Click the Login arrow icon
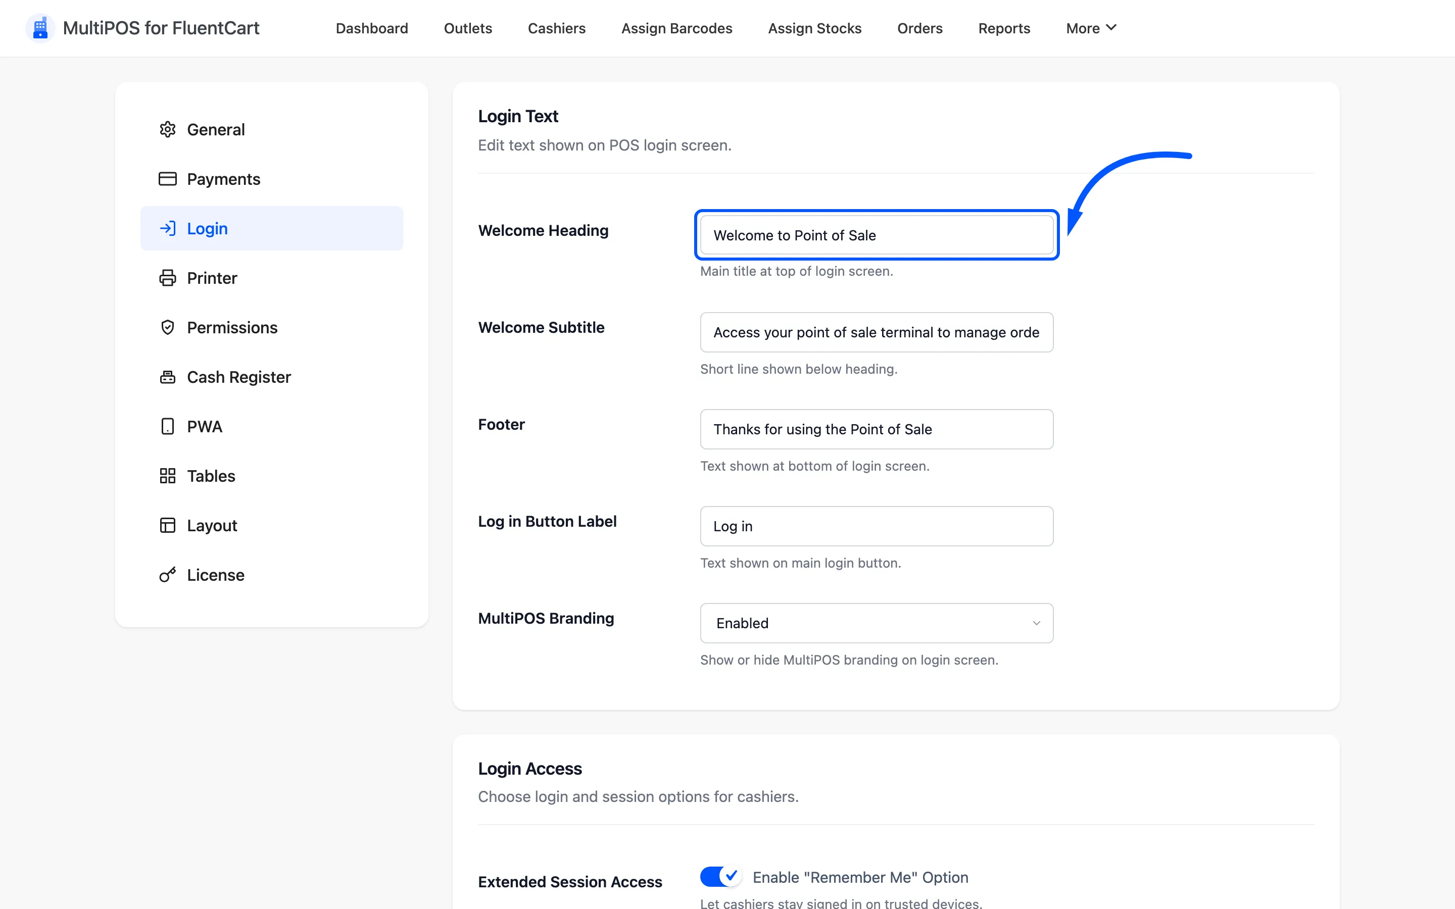Viewport: 1455px width, 909px height. coord(167,228)
